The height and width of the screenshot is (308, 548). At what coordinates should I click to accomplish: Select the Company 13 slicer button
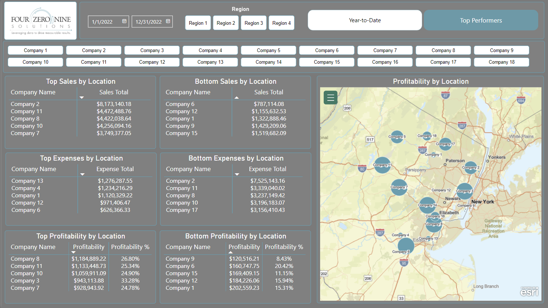coord(210,62)
